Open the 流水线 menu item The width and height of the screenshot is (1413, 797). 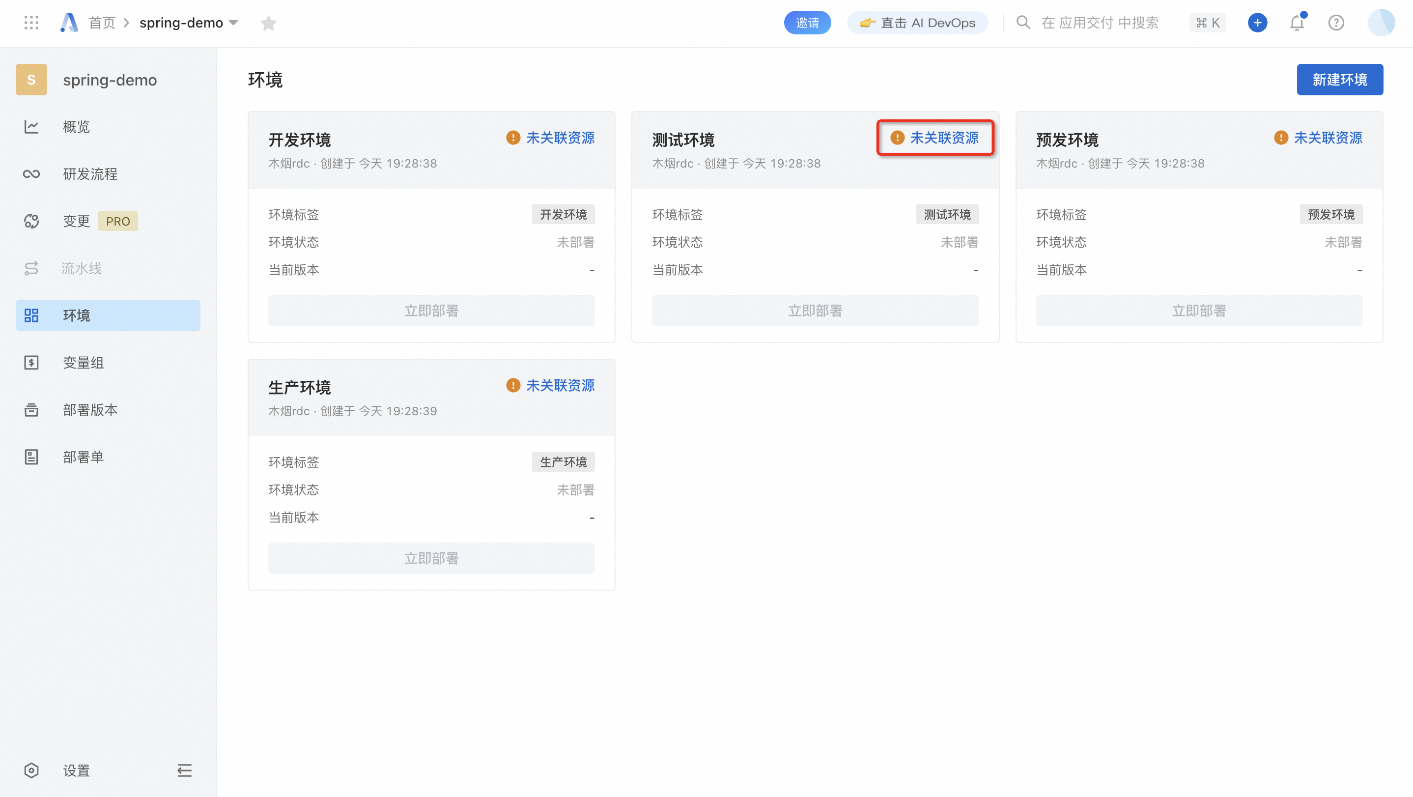[108, 268]
